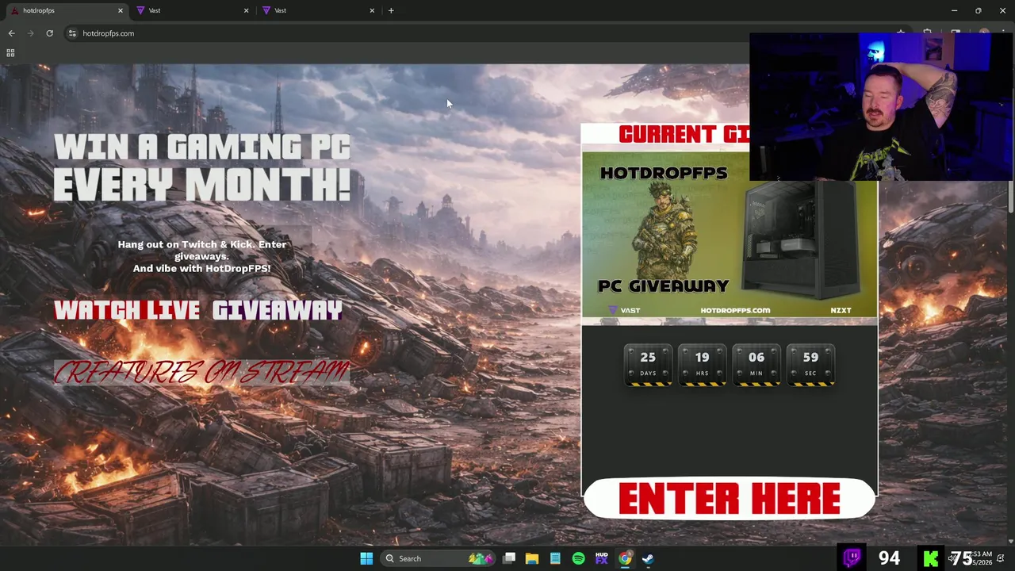Open a new browser tab
The height and width of the screenshot is (571, 1015).
(391, 10)
